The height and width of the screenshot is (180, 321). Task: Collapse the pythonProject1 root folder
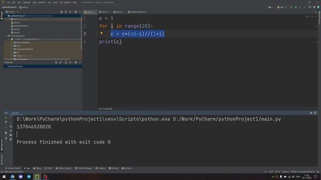point(6,15)
